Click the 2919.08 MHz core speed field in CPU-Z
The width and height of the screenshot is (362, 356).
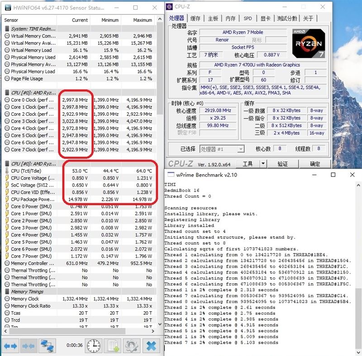pos(218,110)
